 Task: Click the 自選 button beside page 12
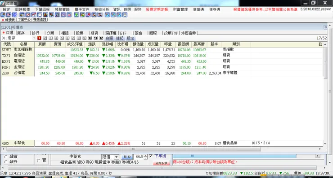click(109, 38)
